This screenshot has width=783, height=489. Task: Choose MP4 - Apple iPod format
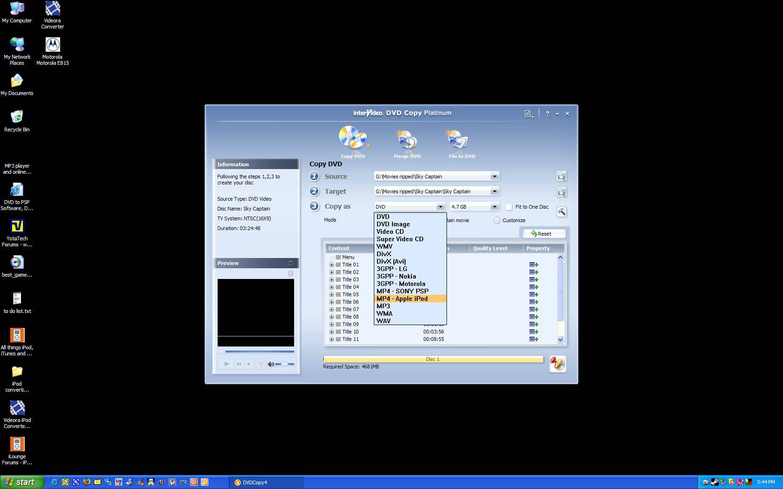pos(410,299)
